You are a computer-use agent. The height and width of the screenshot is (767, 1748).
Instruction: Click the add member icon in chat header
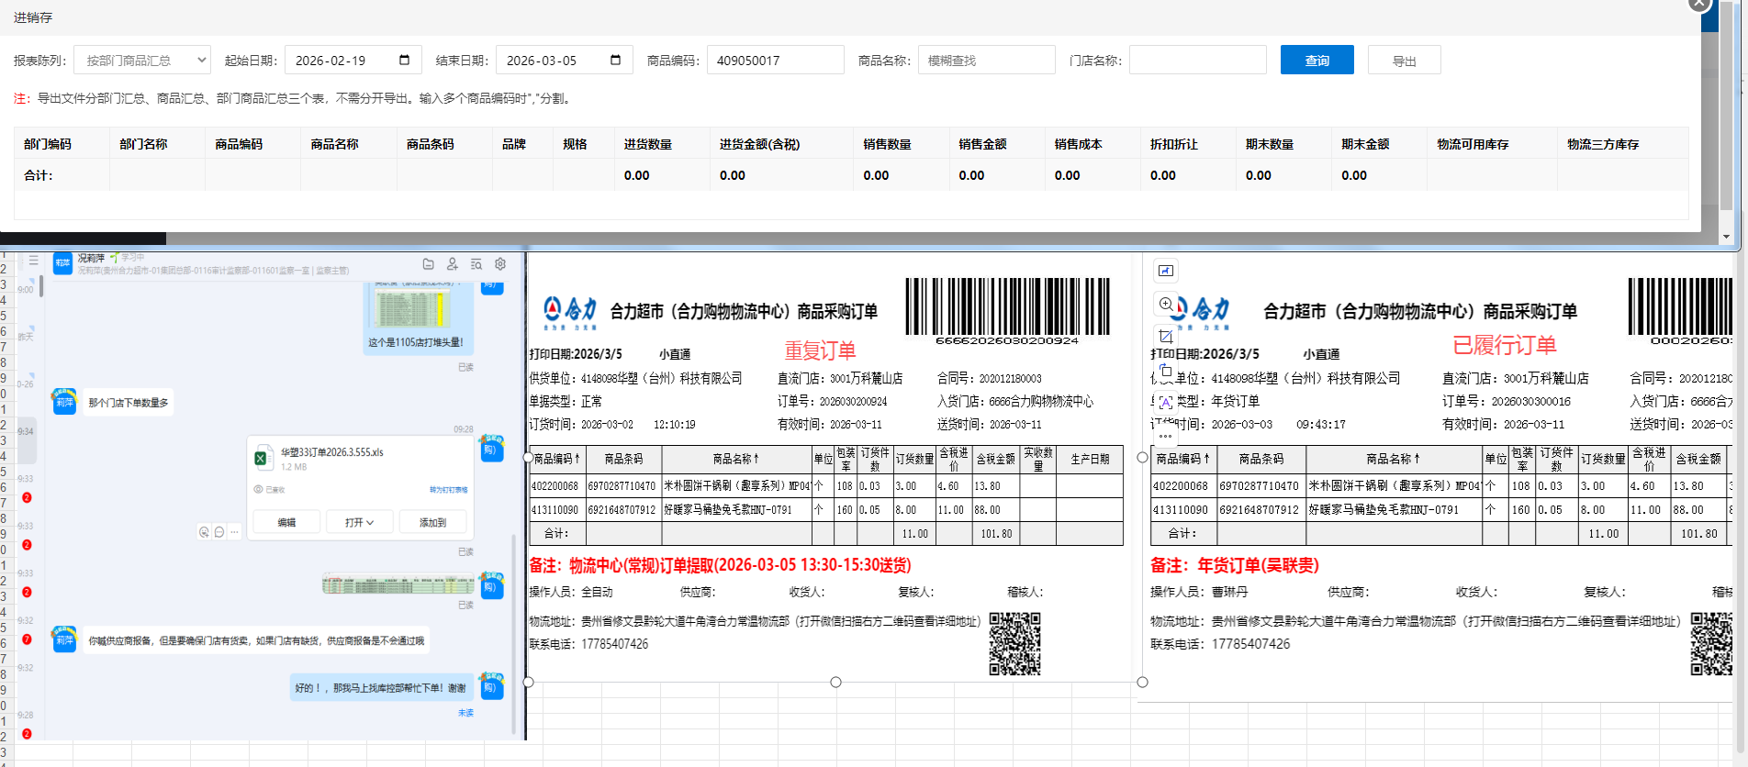coord(452,264)
